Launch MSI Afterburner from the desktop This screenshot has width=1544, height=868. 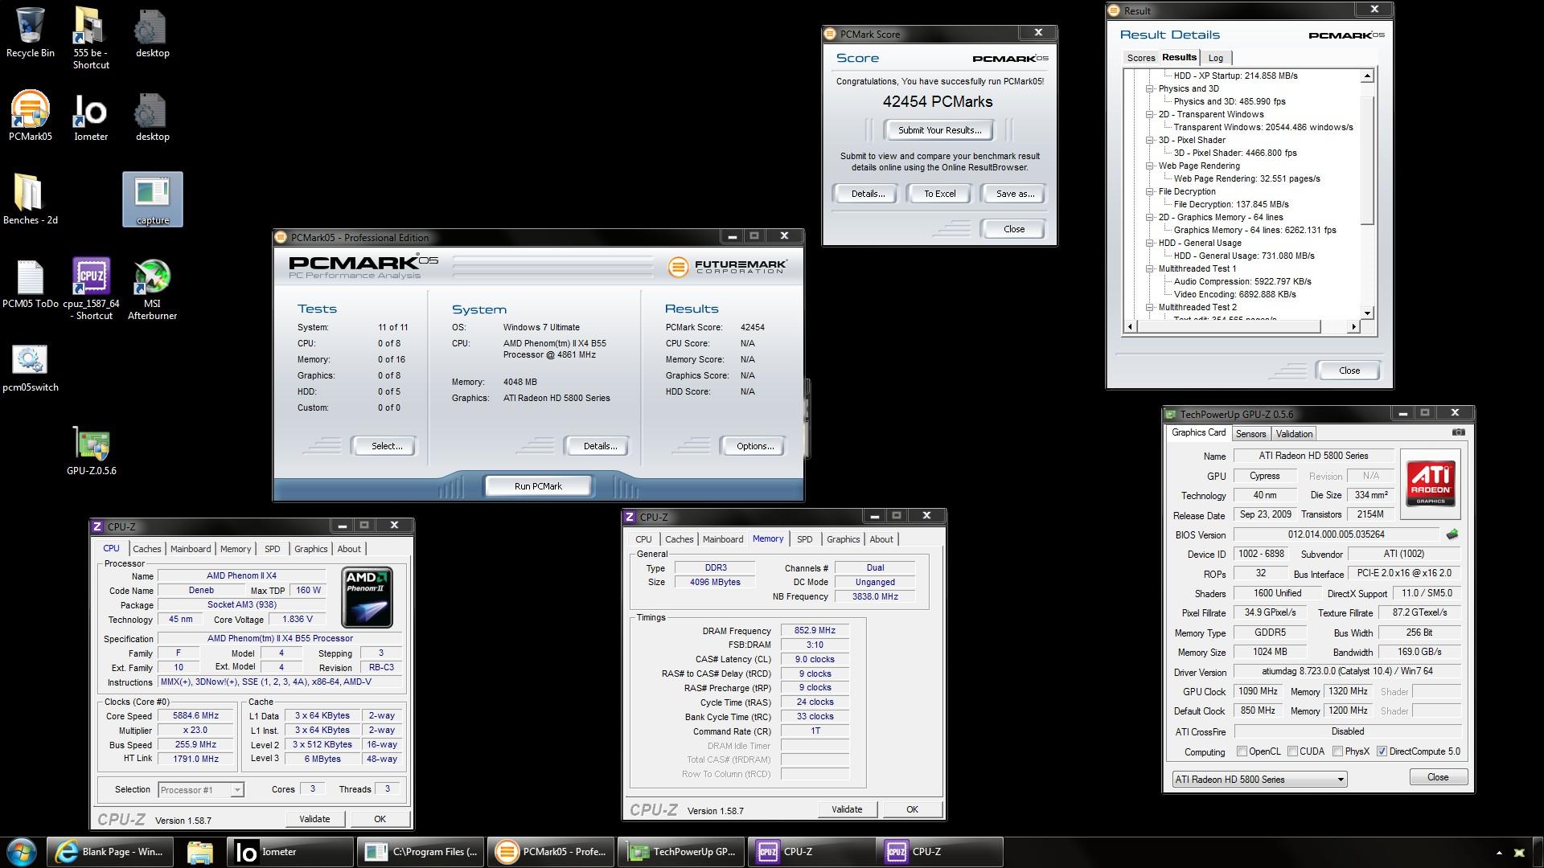(152, 289)
